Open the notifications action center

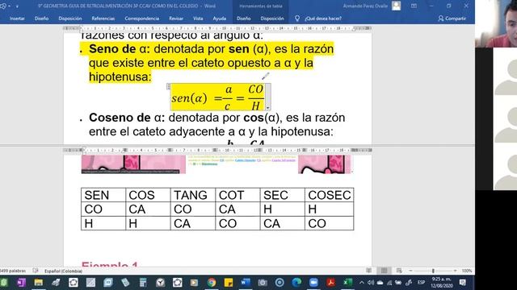pyautogui.click(x=463, y=283)
